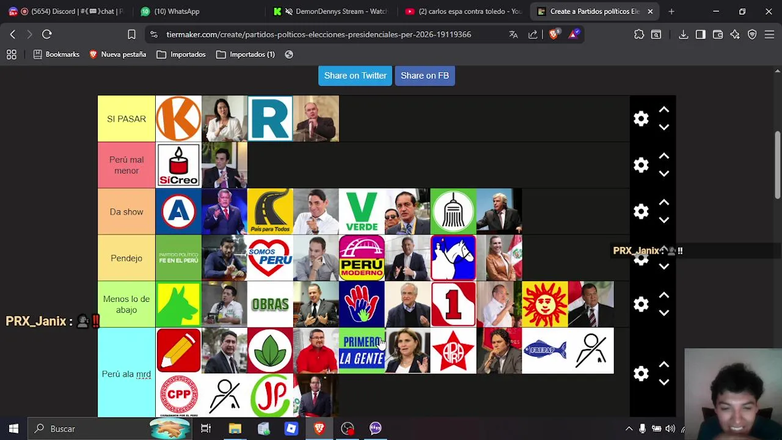Select Primero La Gente logo
Viewport: 782px width, 440px height.
point(362,351)
